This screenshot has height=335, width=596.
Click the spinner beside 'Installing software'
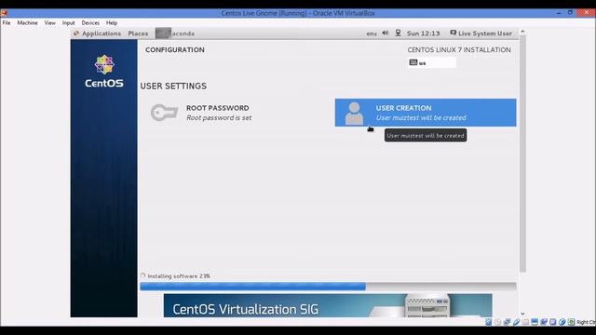142,275
